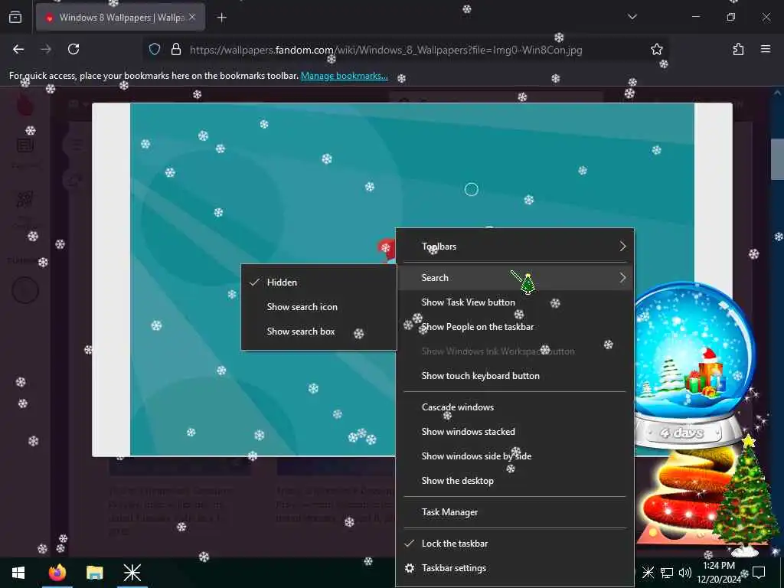Open the Extensions puzzle icon
The image size is (784, 588).
coord(738,49)
